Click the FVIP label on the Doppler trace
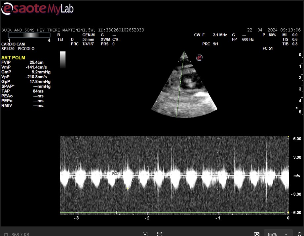Viewport: 304px width, 236px height. 116,173
